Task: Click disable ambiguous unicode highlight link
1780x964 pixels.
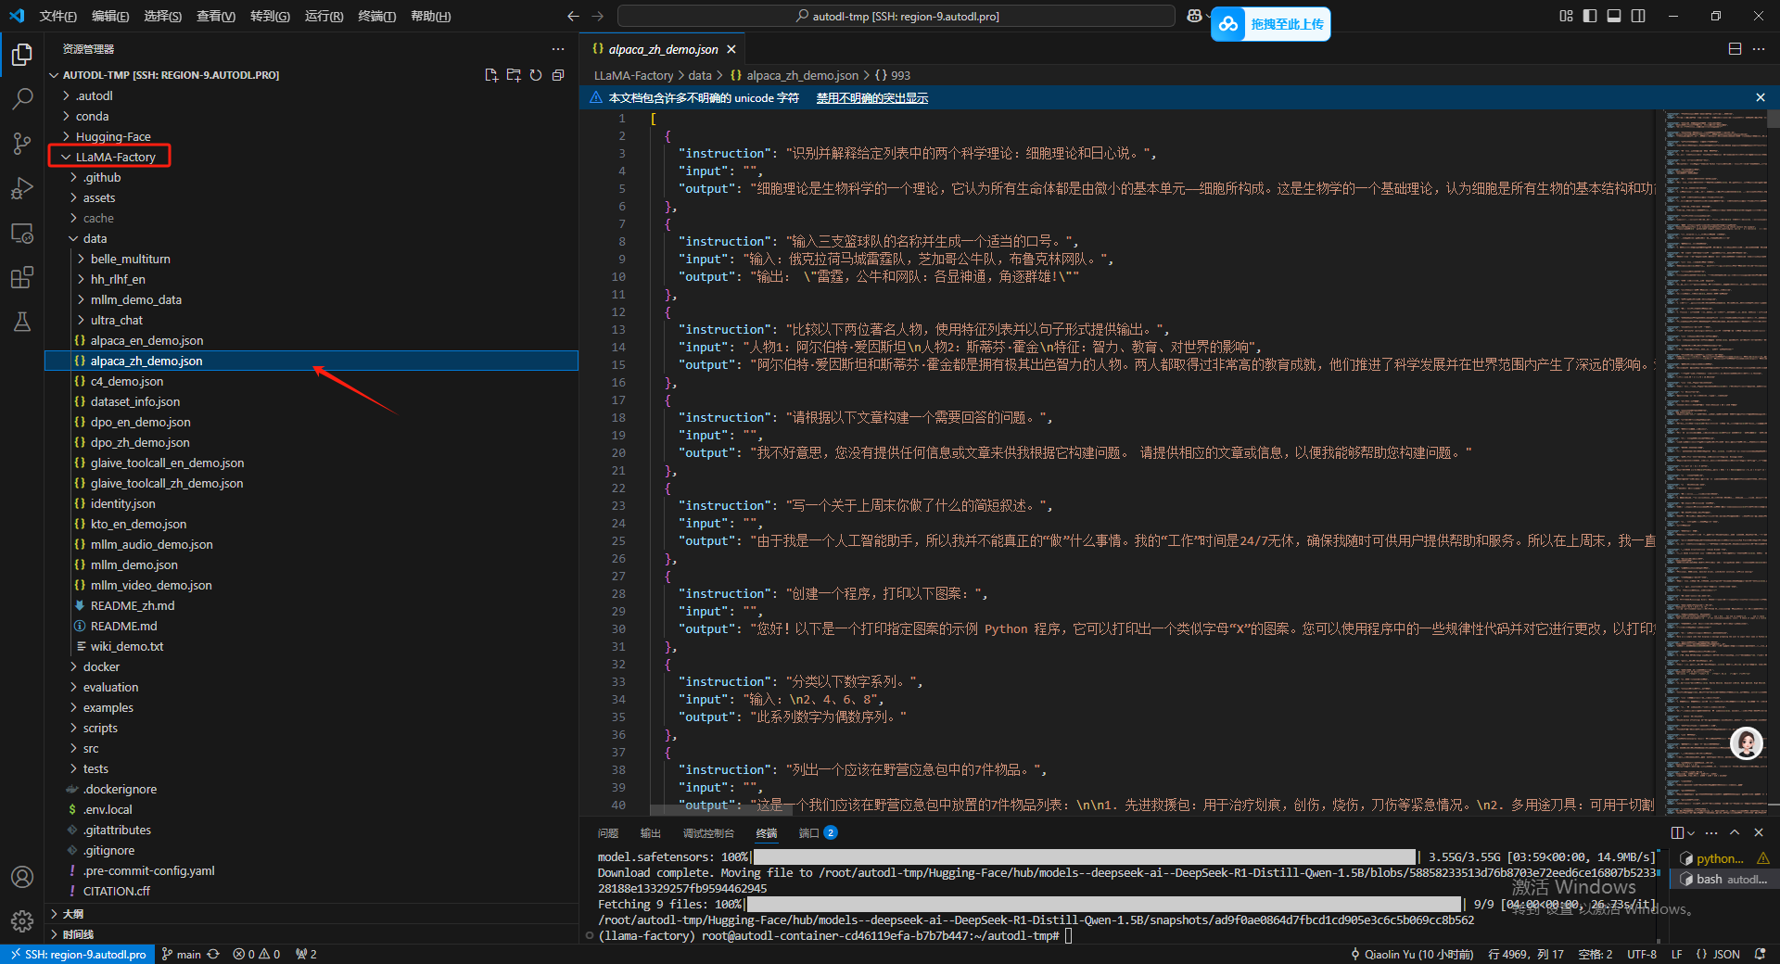Action: 872,97
